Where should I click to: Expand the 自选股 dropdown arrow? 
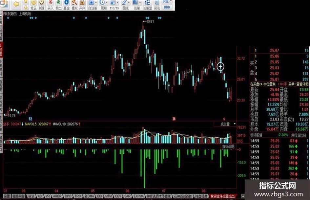pyautogui.click(x=96, y=3)
